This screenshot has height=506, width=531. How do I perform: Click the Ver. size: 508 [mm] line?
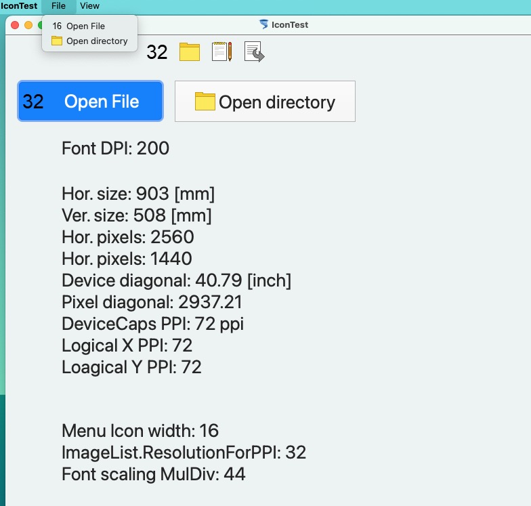pos(137,215)
